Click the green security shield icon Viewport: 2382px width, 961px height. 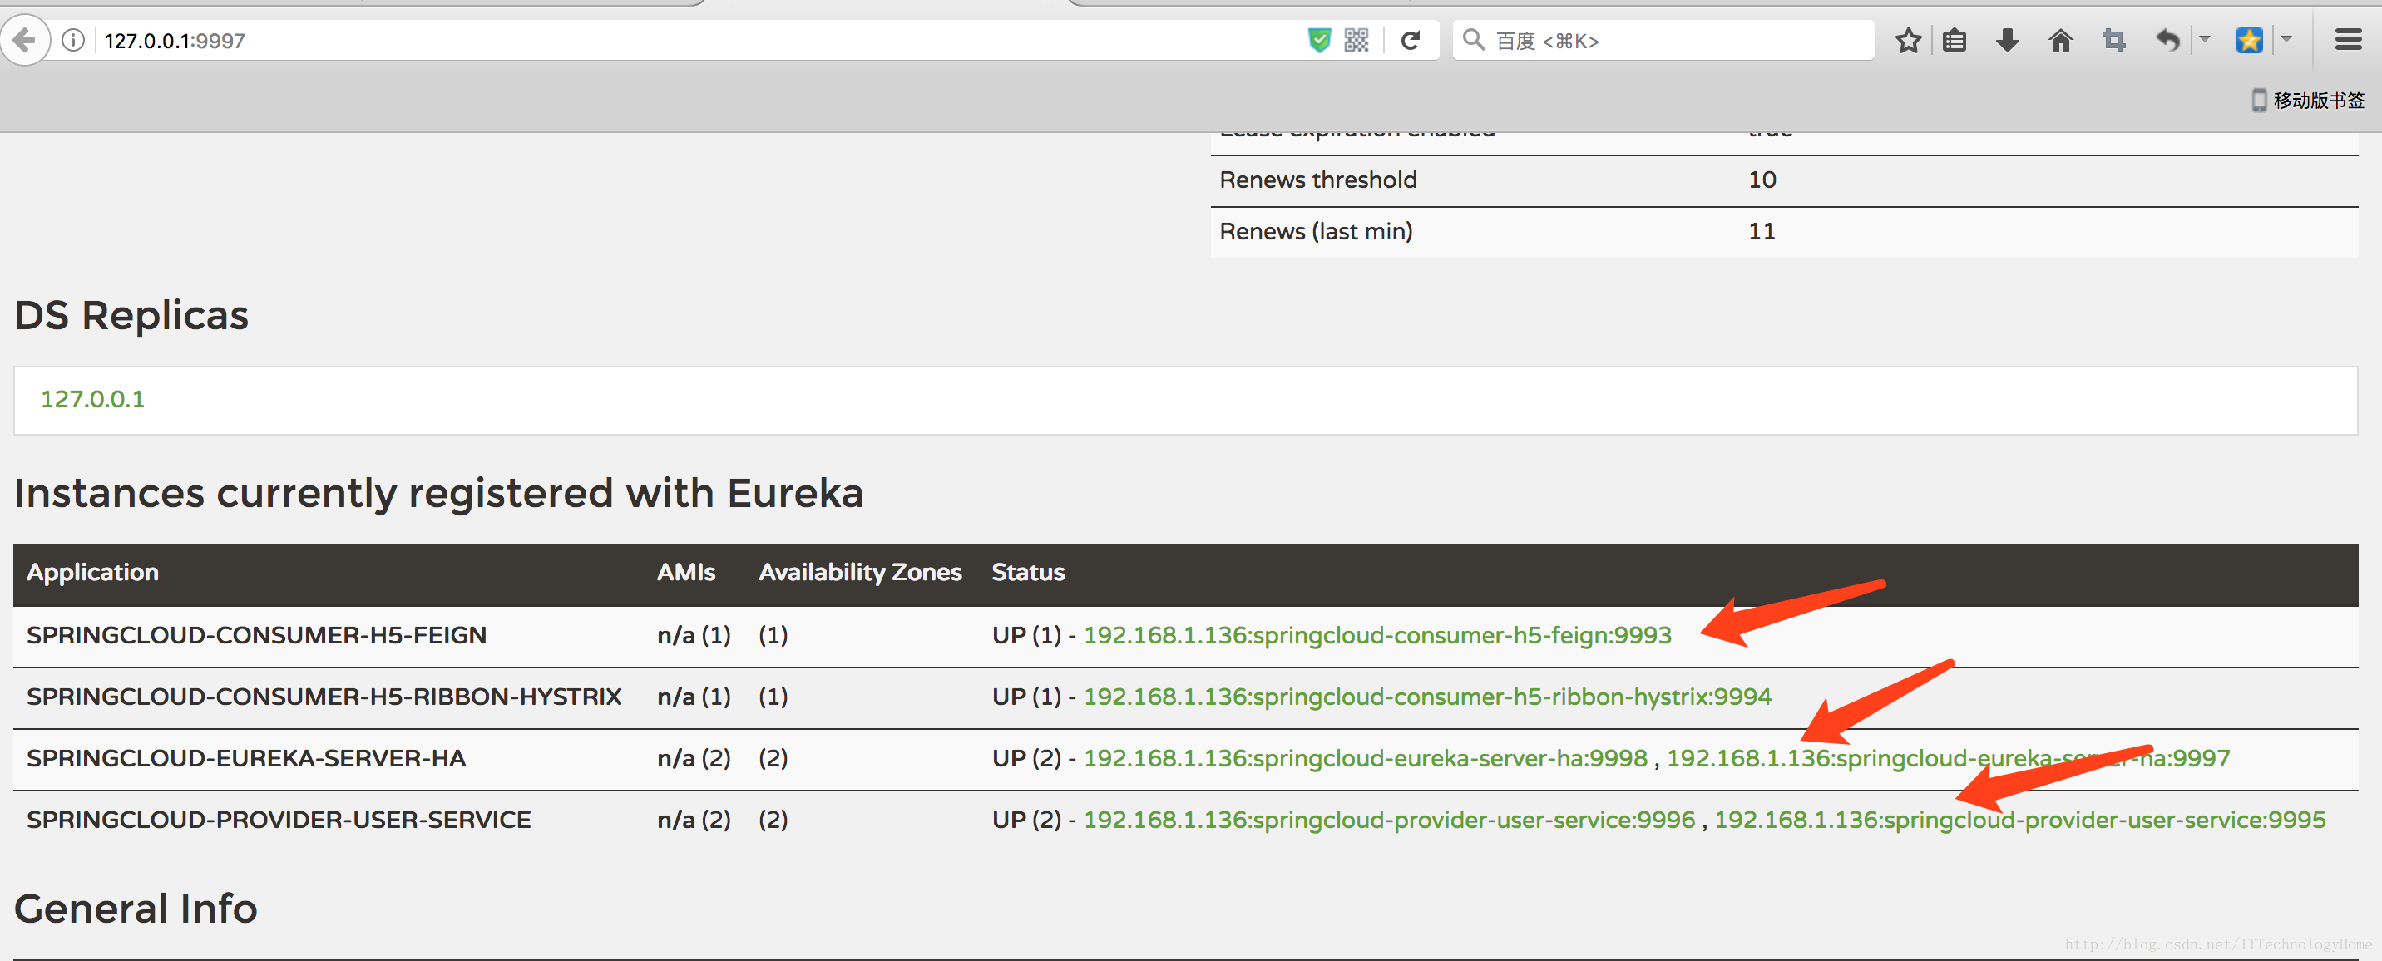coord(1320,41)
